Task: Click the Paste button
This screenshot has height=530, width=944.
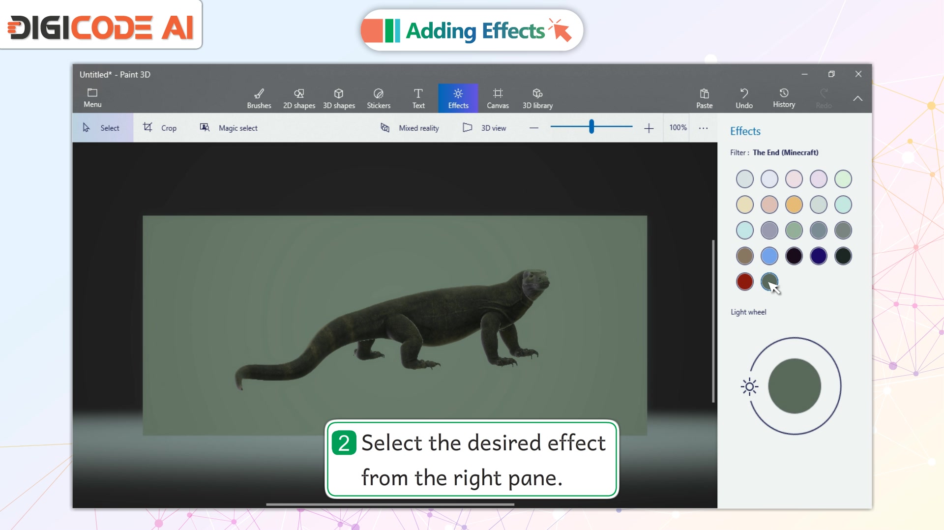Action: [x=704, y=98]
